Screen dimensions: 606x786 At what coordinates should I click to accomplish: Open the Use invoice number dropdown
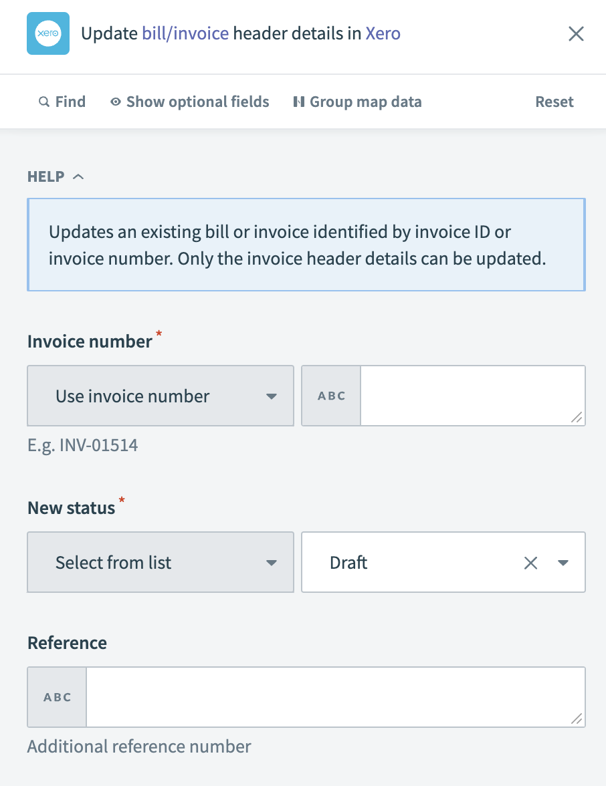(161, 395)
